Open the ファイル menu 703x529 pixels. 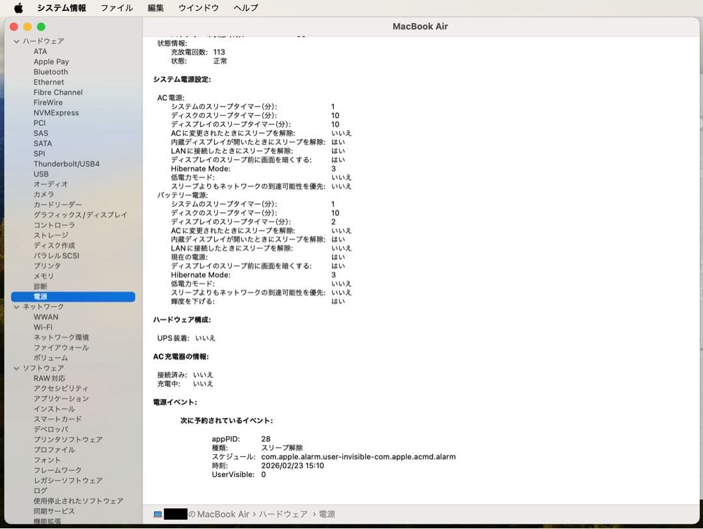tap(117, 8)
